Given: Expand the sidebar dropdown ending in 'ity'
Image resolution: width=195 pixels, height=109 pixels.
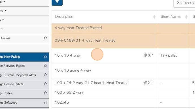Looking at the screenshot, I should (x=6, y=11).
